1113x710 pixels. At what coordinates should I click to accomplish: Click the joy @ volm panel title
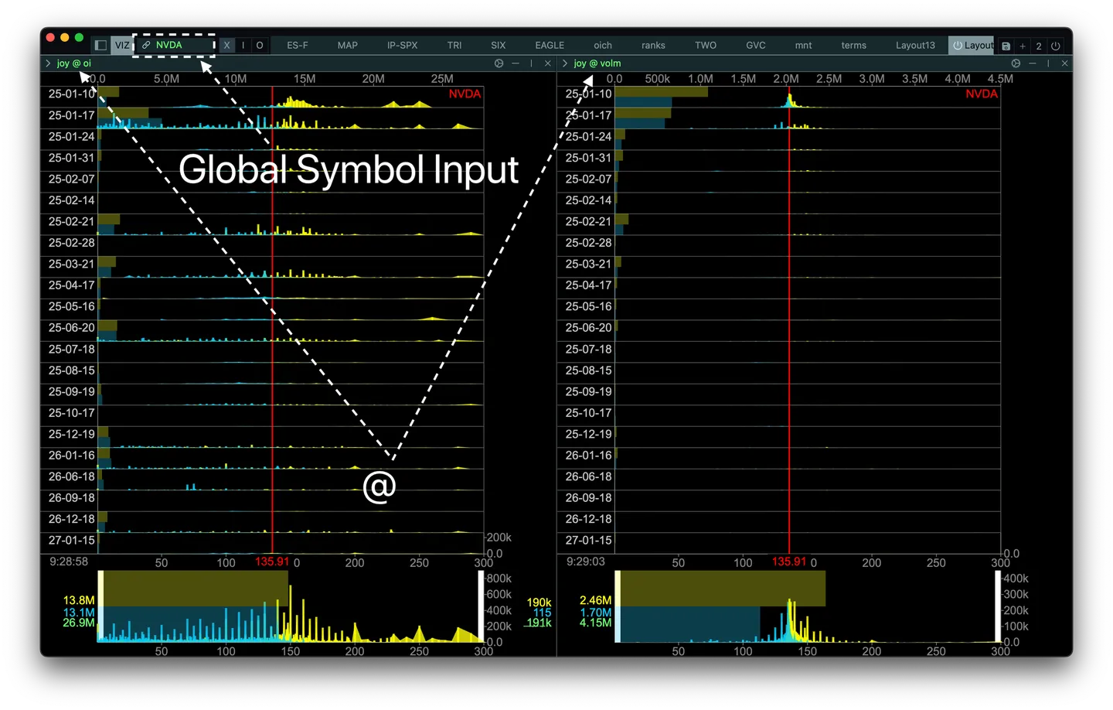pos(597,63)
